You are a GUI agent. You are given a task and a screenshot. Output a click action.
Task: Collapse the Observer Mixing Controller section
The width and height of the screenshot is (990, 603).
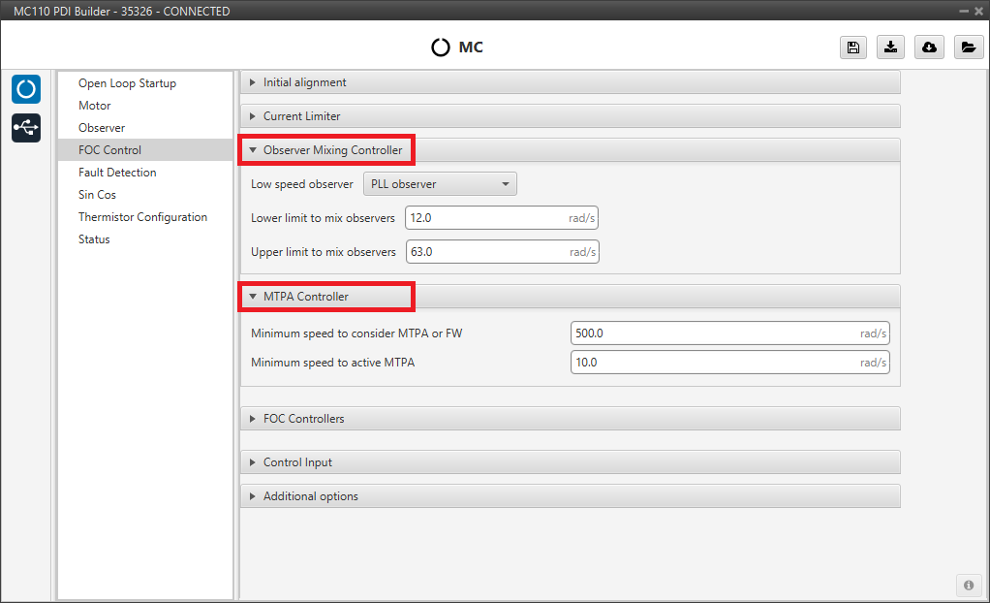(331, 150)
